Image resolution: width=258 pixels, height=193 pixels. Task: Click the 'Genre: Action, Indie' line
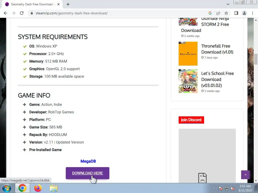click(46, 105)
